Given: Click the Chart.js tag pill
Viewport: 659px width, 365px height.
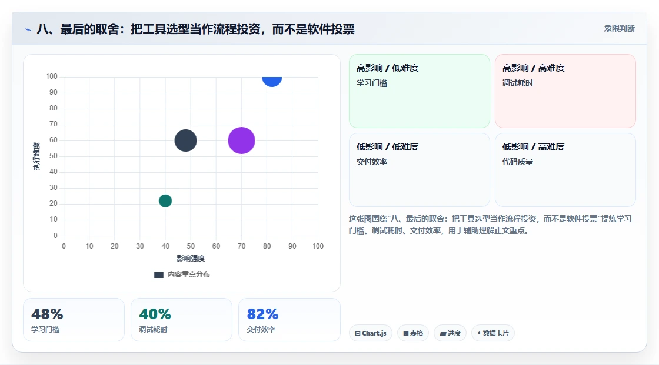Looking at the screenshot, I should point(371,333).
